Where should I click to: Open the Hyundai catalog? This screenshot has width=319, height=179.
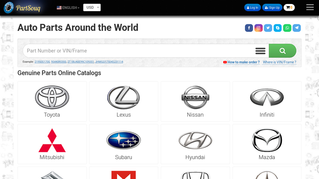coord(195,144)
